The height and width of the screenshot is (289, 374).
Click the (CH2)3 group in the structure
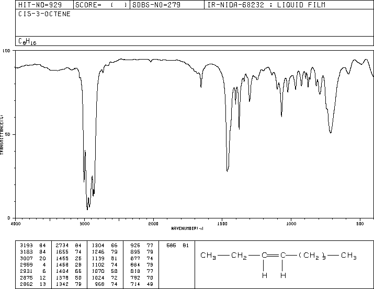312,256
